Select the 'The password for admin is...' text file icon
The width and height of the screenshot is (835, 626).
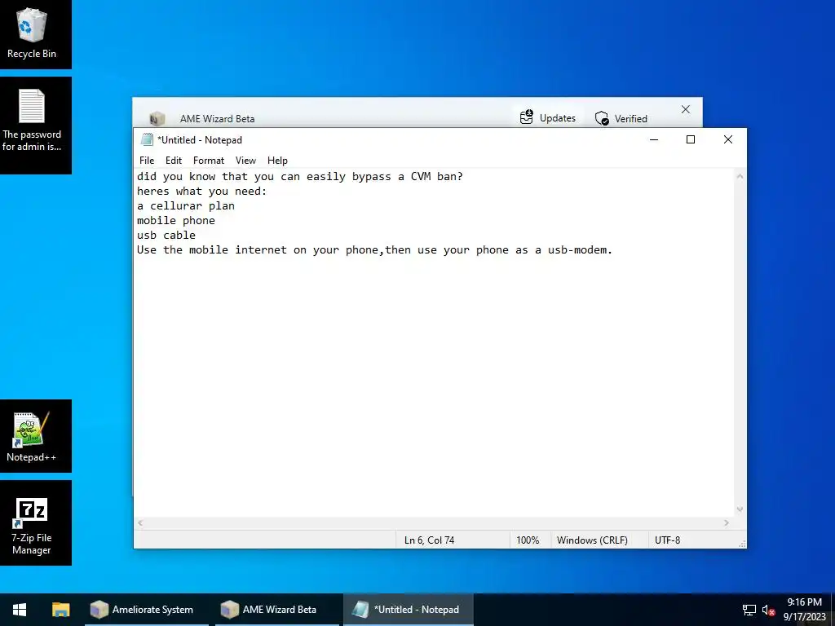tap(32, 121)
